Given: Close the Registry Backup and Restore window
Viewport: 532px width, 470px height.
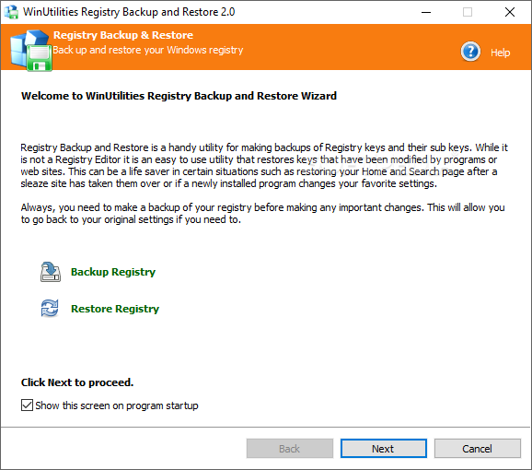Looking at the screenshot, I should pyautogui.click(x=510, y=12).
